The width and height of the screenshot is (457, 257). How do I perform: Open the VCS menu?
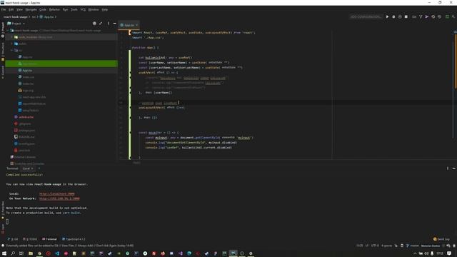(x=83, y=9)
